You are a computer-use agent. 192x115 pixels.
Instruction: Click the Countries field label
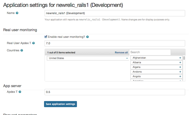tap(13, 50)
